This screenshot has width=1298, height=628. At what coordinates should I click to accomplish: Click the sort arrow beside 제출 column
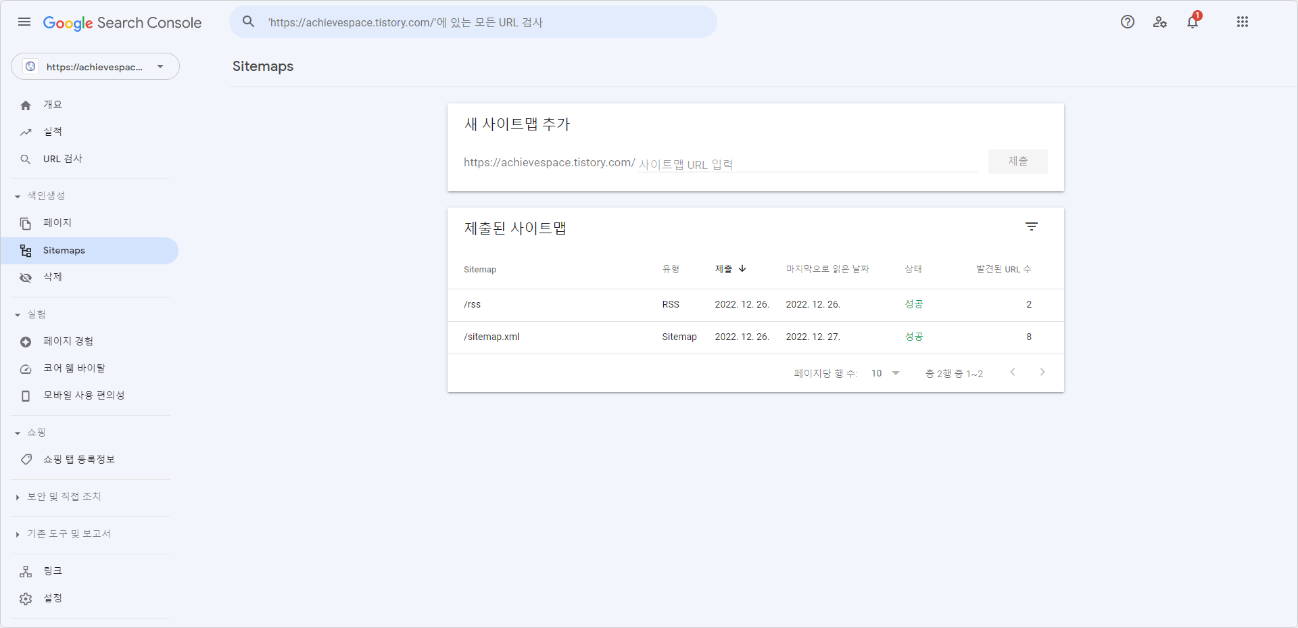[x=742, y=268]
